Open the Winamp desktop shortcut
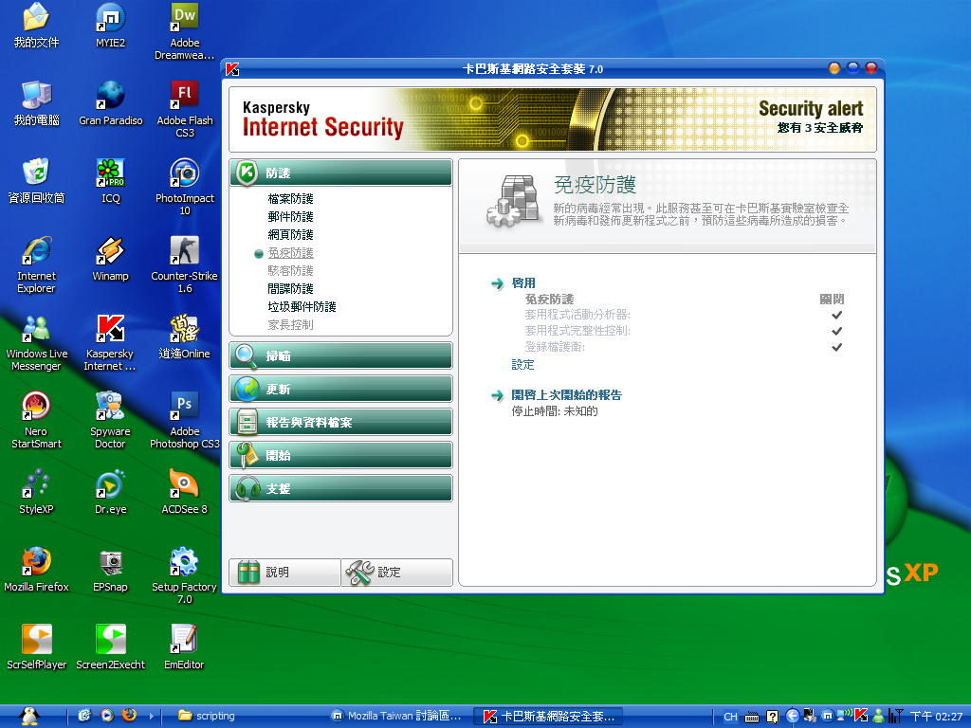 [110, 258]
